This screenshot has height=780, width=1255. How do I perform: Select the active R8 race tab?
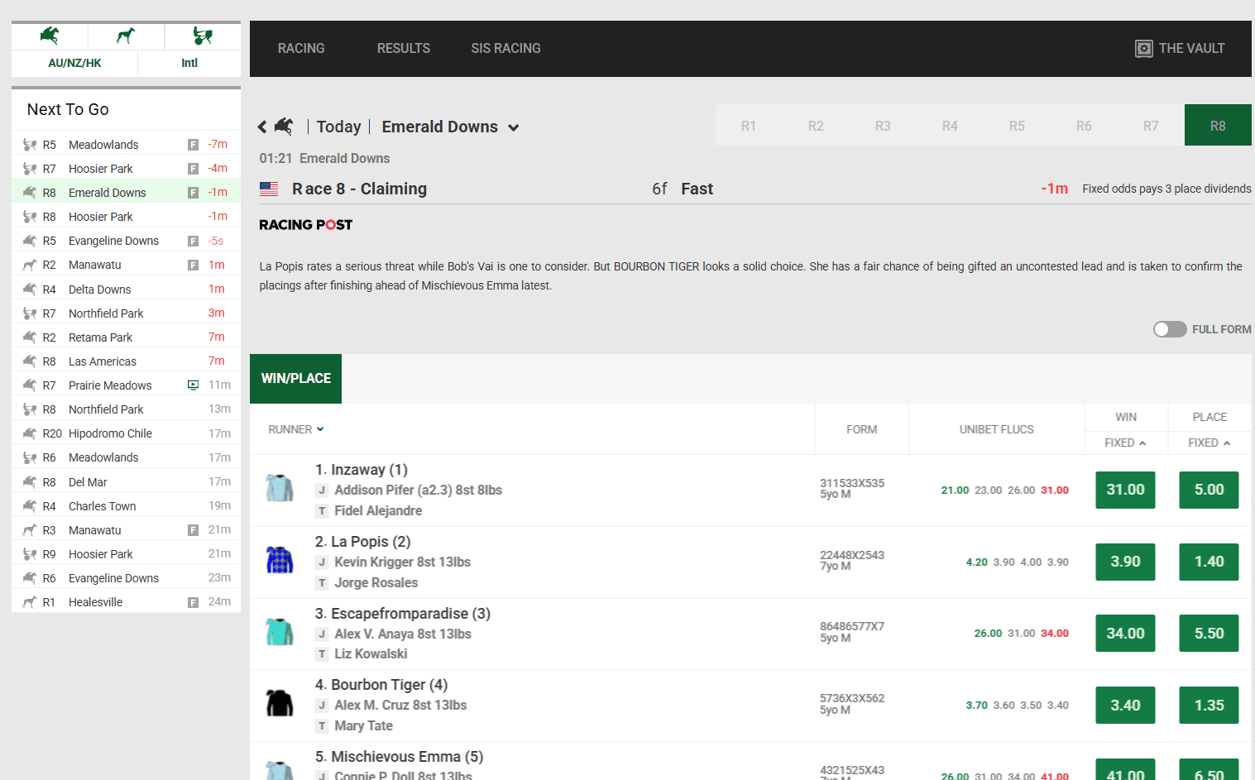[x=1218, y=126]
